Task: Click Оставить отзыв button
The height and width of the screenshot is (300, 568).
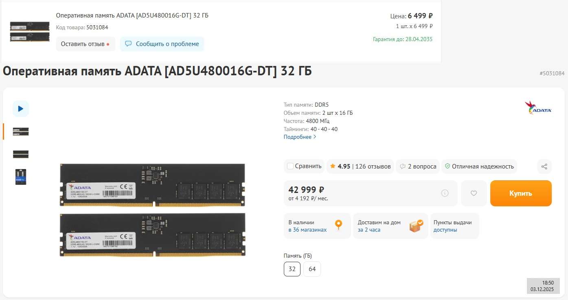Action: click(85, 44)
